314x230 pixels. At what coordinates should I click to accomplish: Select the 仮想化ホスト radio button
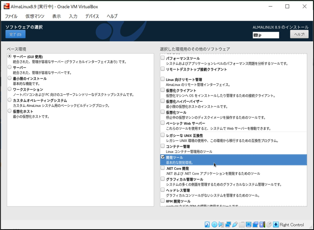(10, 111)
